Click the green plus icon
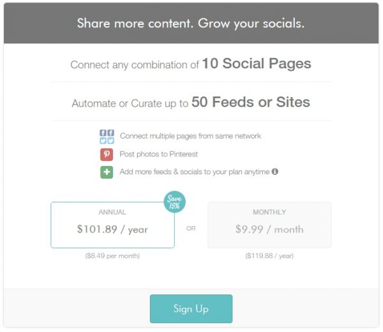 click(107, 172)
